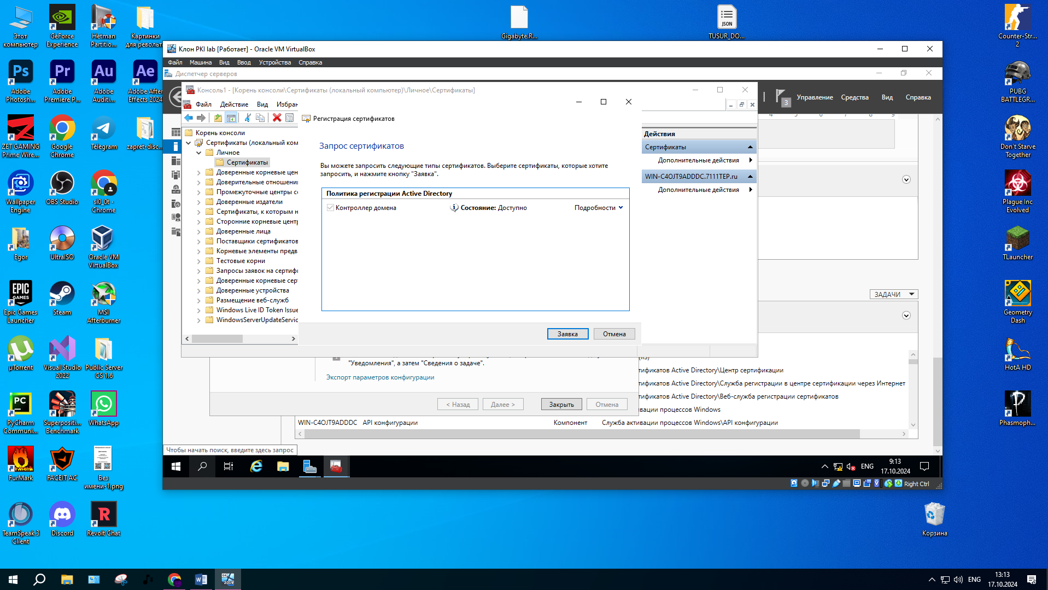
Task: Collapse the Личное tree node
Action: click(x=199, y=153)
